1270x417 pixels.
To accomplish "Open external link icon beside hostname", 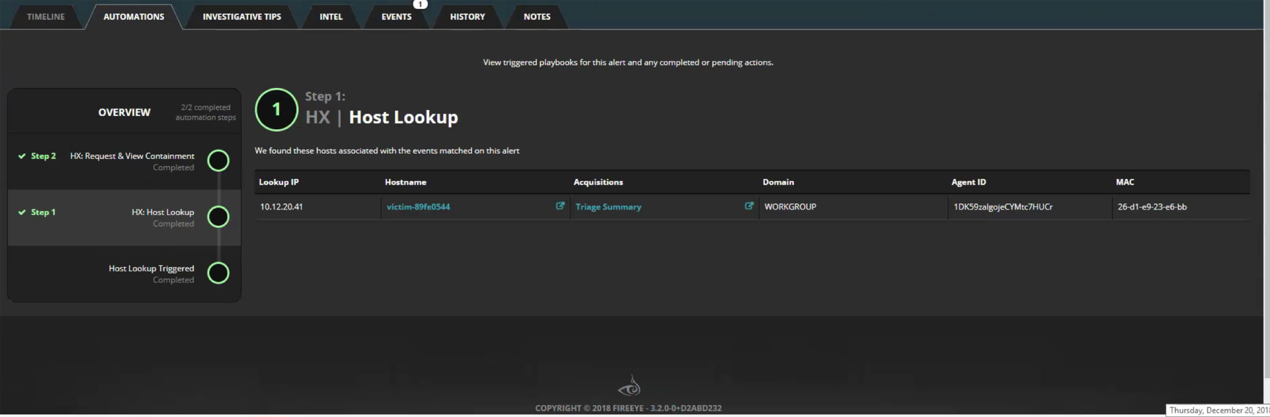I will coord(559,206).
